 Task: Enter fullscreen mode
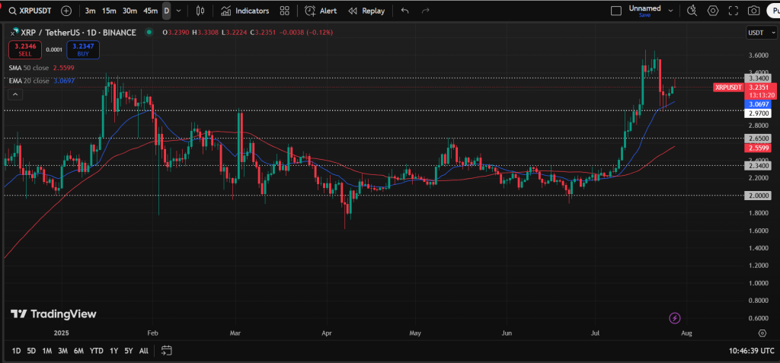(734, 11)
